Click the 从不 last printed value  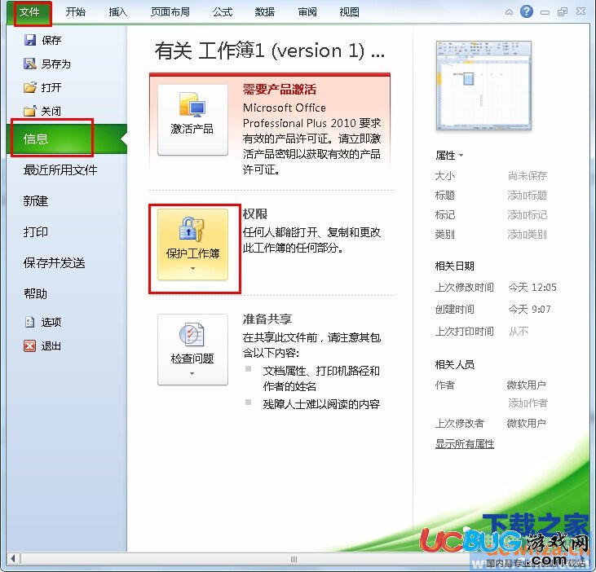point(519,331)
